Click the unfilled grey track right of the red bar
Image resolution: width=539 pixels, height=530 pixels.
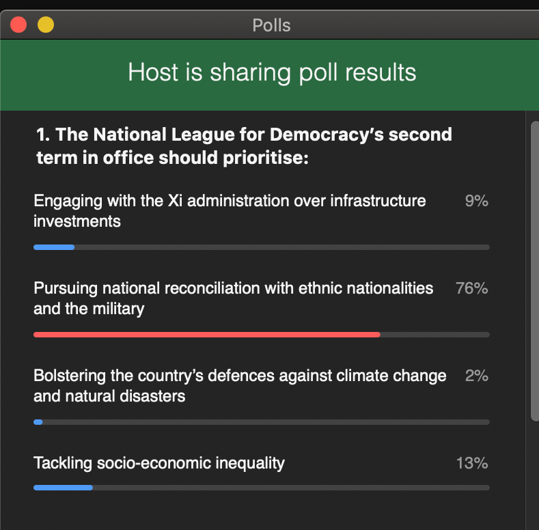pos(434,335)
